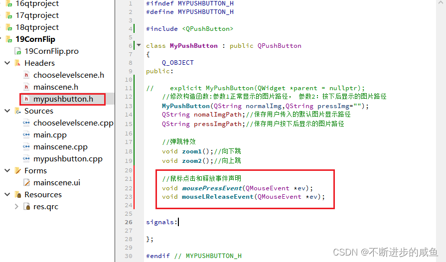Click the Resources folder icon

pyautogui.click(x=17, y=195)
